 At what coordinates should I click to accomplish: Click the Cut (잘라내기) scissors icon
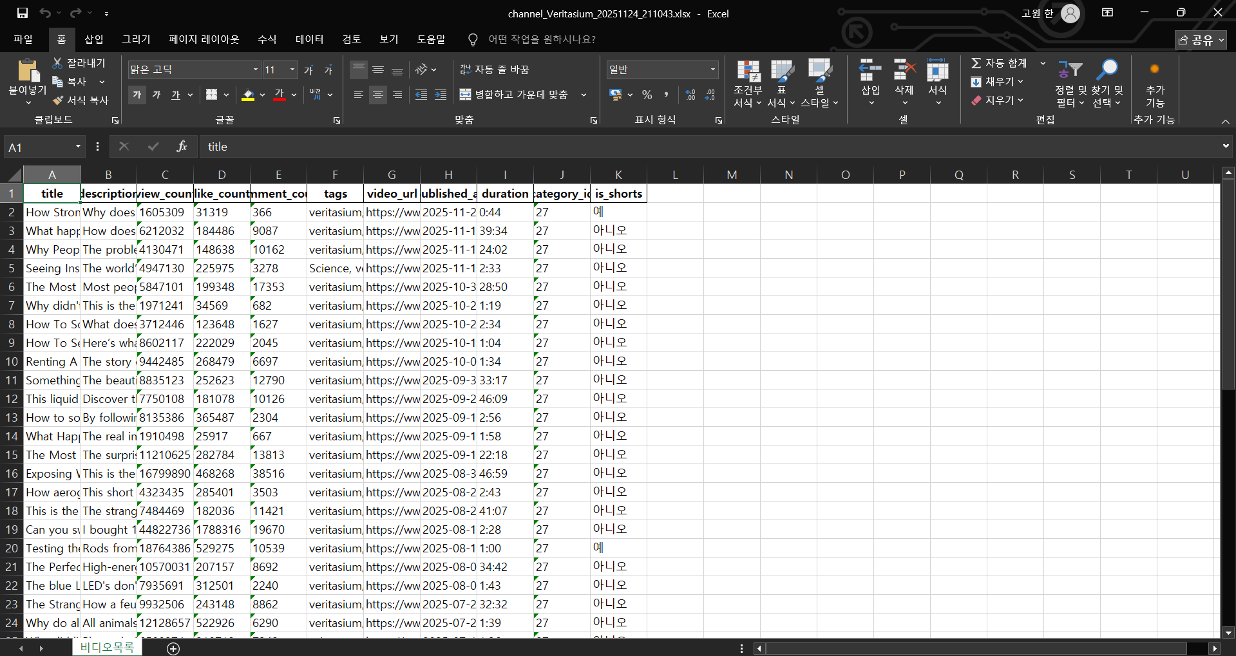click(x=58, y=63)
